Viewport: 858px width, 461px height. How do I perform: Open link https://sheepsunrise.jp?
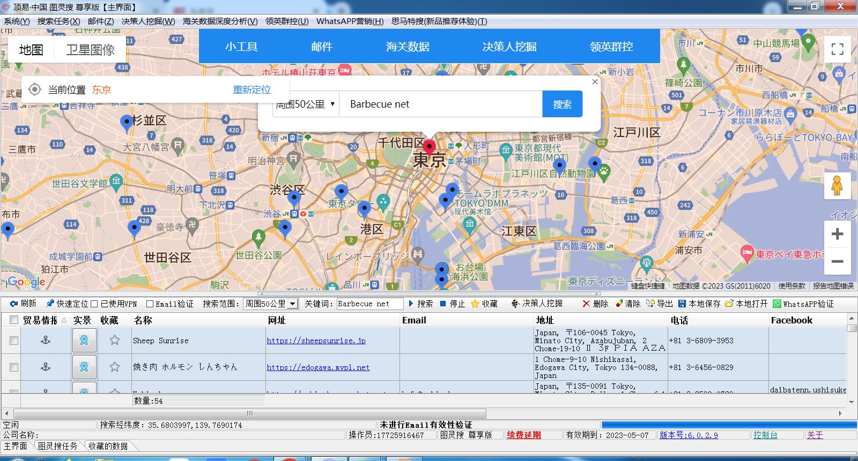pos(316,341)
